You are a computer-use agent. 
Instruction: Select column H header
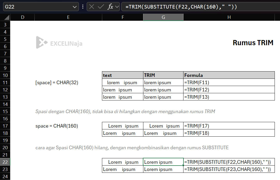click(229, 17)
